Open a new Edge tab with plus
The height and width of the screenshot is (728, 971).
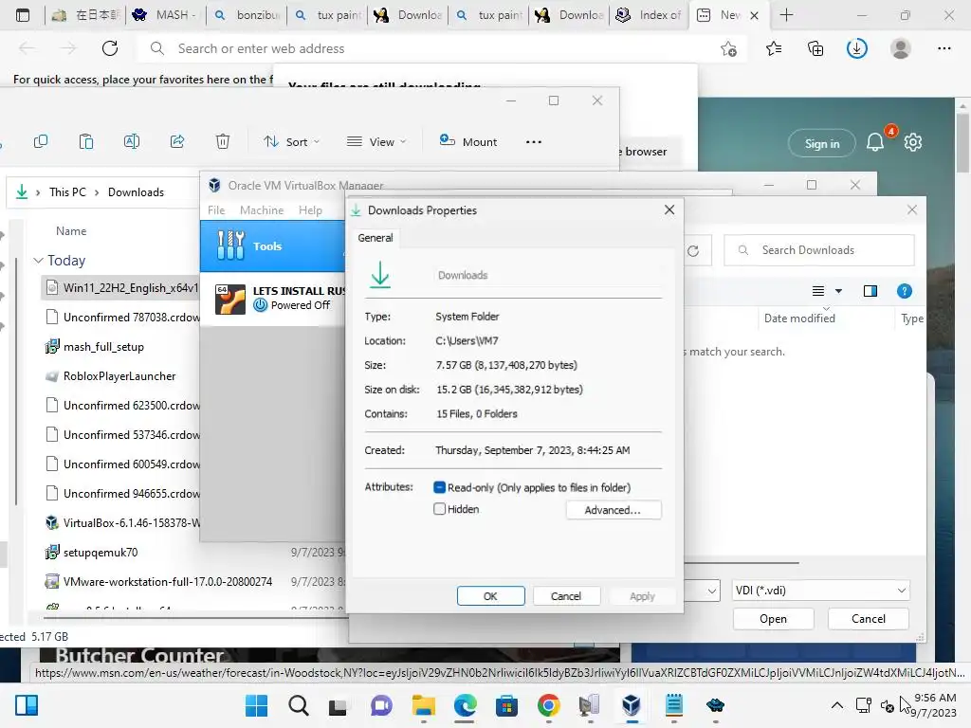point(786,15)
